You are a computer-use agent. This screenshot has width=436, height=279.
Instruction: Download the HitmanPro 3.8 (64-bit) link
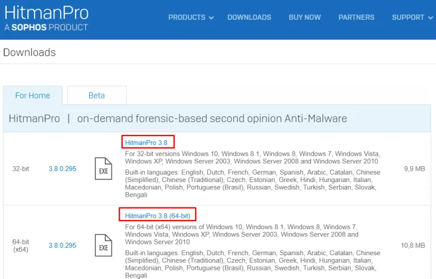[x=158, y=216]
